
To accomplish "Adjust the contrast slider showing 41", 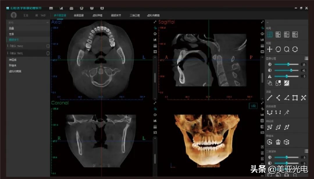I will (x=286, y=70).
